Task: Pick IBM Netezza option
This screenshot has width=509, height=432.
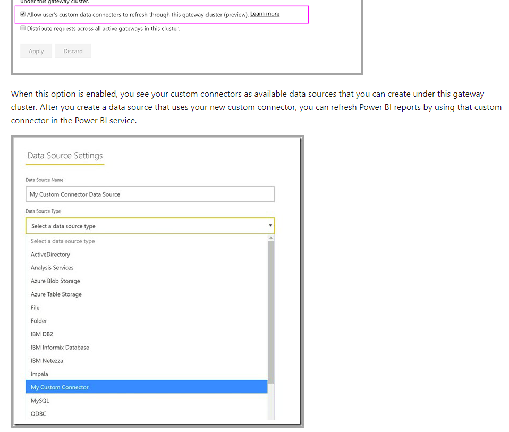Action: (x=147, y=361)
